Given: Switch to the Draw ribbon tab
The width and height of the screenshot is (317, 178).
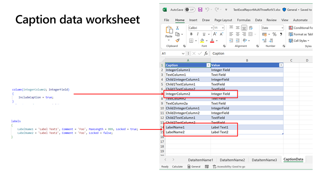Looking at the screenshot, I should 206,20.
